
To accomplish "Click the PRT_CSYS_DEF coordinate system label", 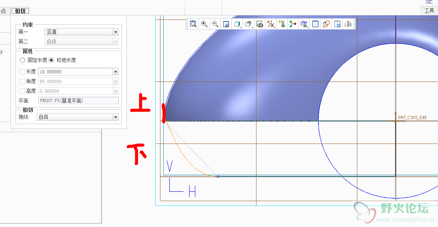I will (x=412, y=118).
